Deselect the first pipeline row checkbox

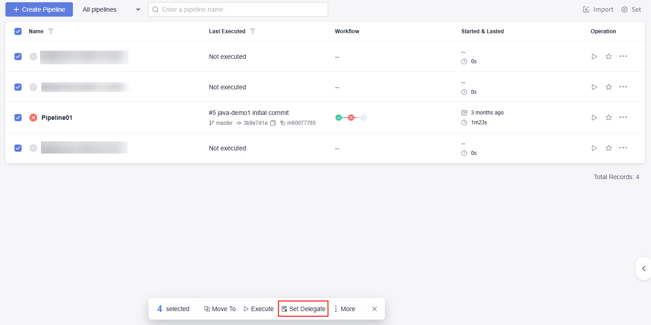(x=18, y=57)
